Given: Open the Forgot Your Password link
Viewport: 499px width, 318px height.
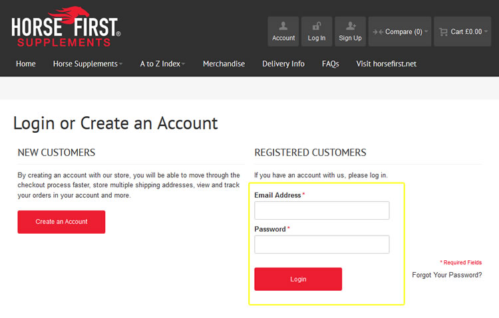Looking at the screenshot, I should coord(447,275).
